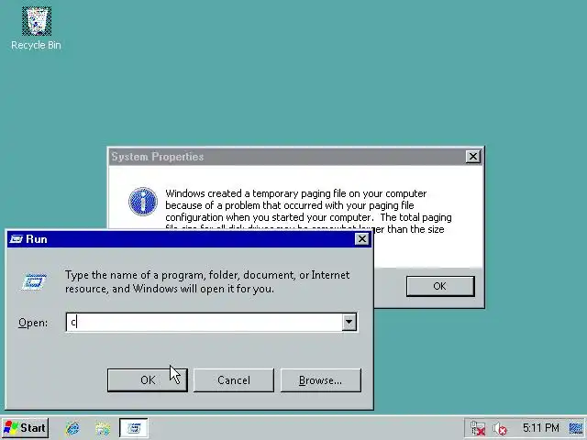Viewport: 587px width, 440px height.
Task: Click the Run dialog title text
Action: (x=37, y=239)
